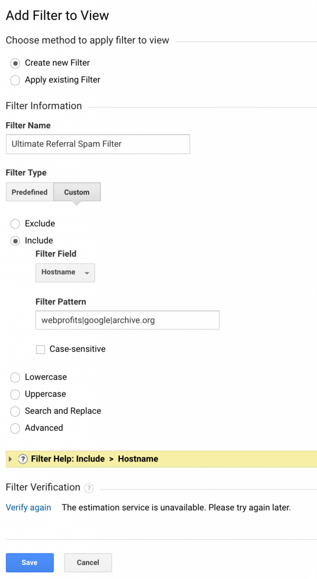Switch to the Custom filter type tab
Image resolution: width=317 pixels, height=579 pixels.
tap(77, 192)
